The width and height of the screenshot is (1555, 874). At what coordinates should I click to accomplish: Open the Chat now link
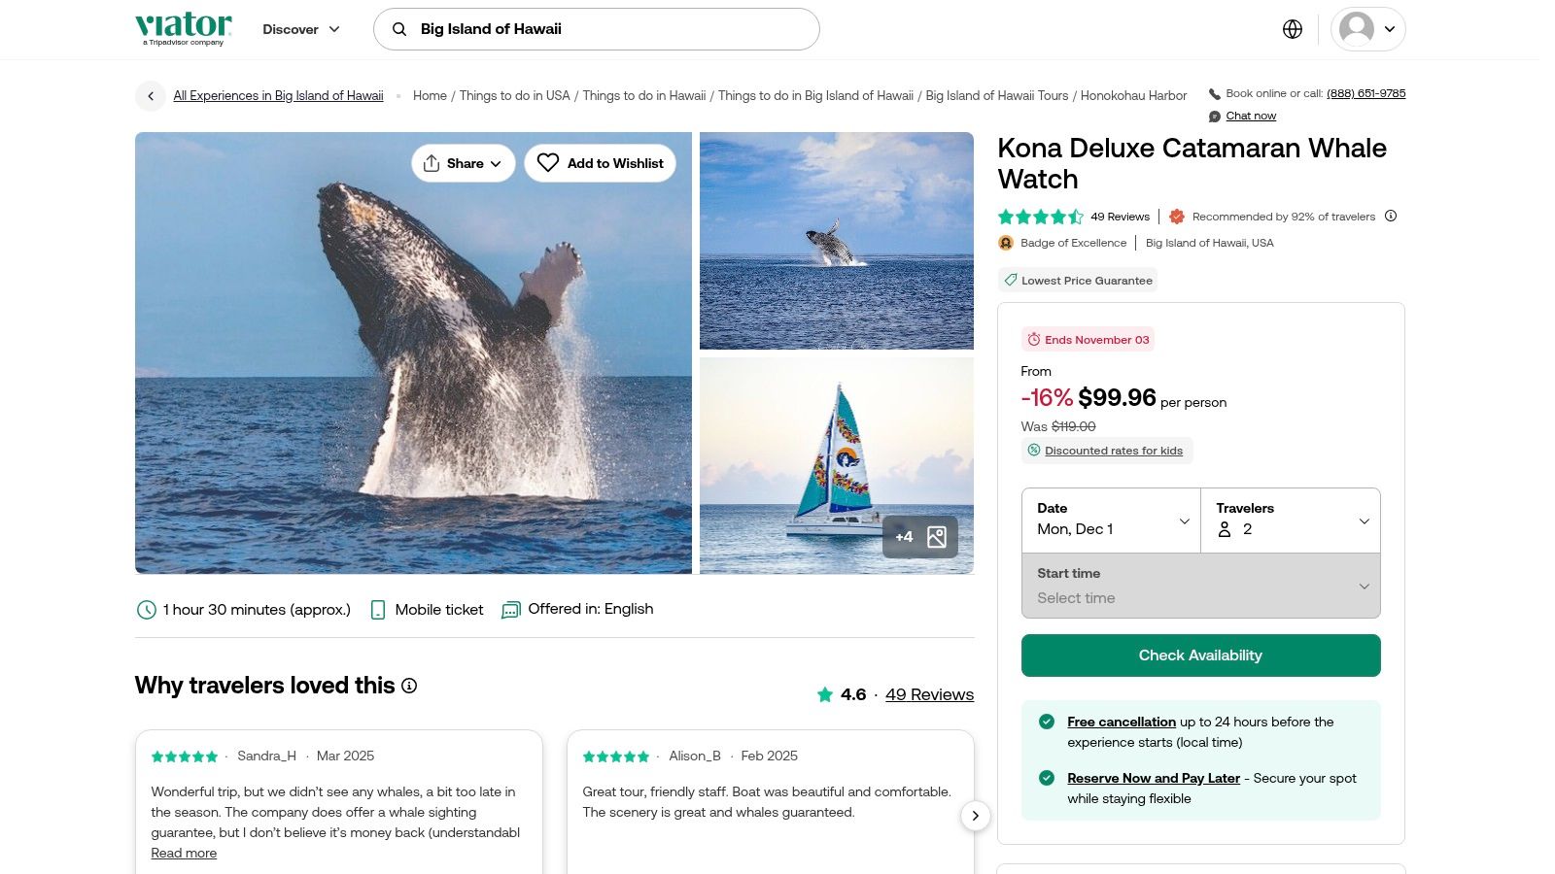1250,116
